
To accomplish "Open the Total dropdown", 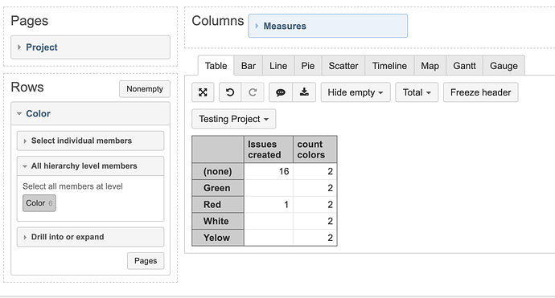I will (417, 92).
